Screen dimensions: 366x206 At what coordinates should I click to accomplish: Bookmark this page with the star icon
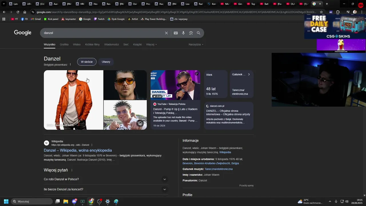[321, 12]
